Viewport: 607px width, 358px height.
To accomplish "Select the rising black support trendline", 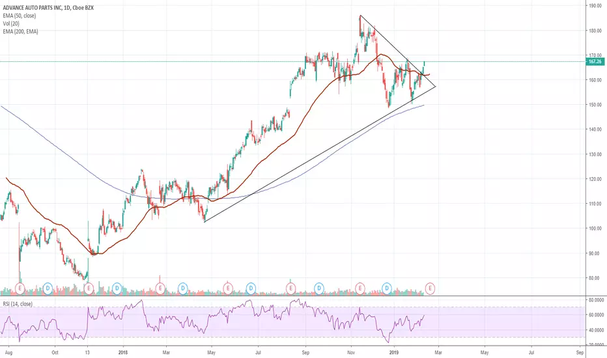I will pos(319,154).
